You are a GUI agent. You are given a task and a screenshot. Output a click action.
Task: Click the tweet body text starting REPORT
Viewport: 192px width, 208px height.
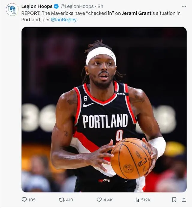(x=101, y=17)
